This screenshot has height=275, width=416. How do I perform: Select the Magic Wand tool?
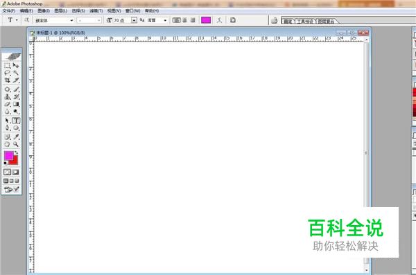coord(16,73)
